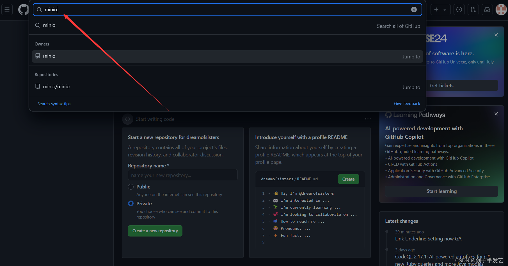This screenshot has height=266, width=508.
Task: Click the code brackets icon beside Start writing code
Action: [128, 119]
